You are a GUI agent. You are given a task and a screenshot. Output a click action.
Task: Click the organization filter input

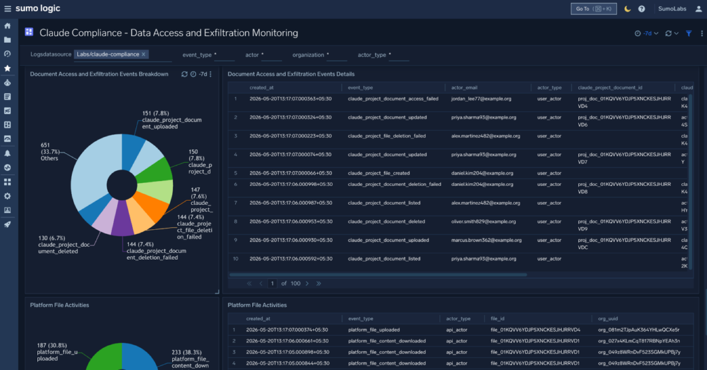337,55
